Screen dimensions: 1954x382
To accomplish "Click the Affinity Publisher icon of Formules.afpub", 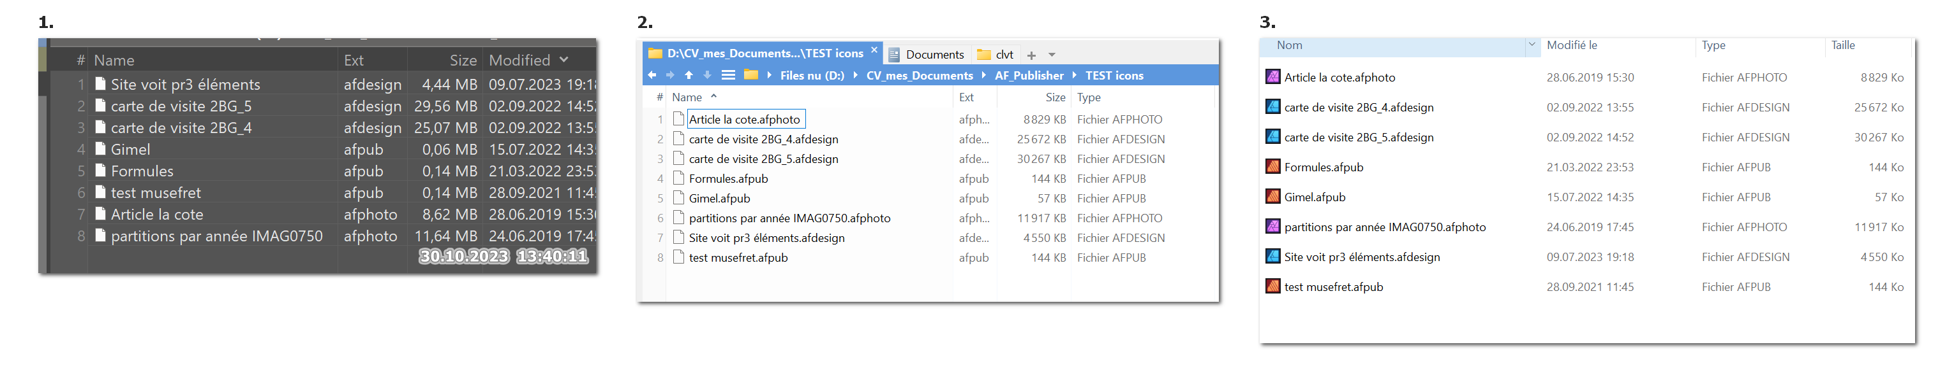I will (x=1273, y=166).
